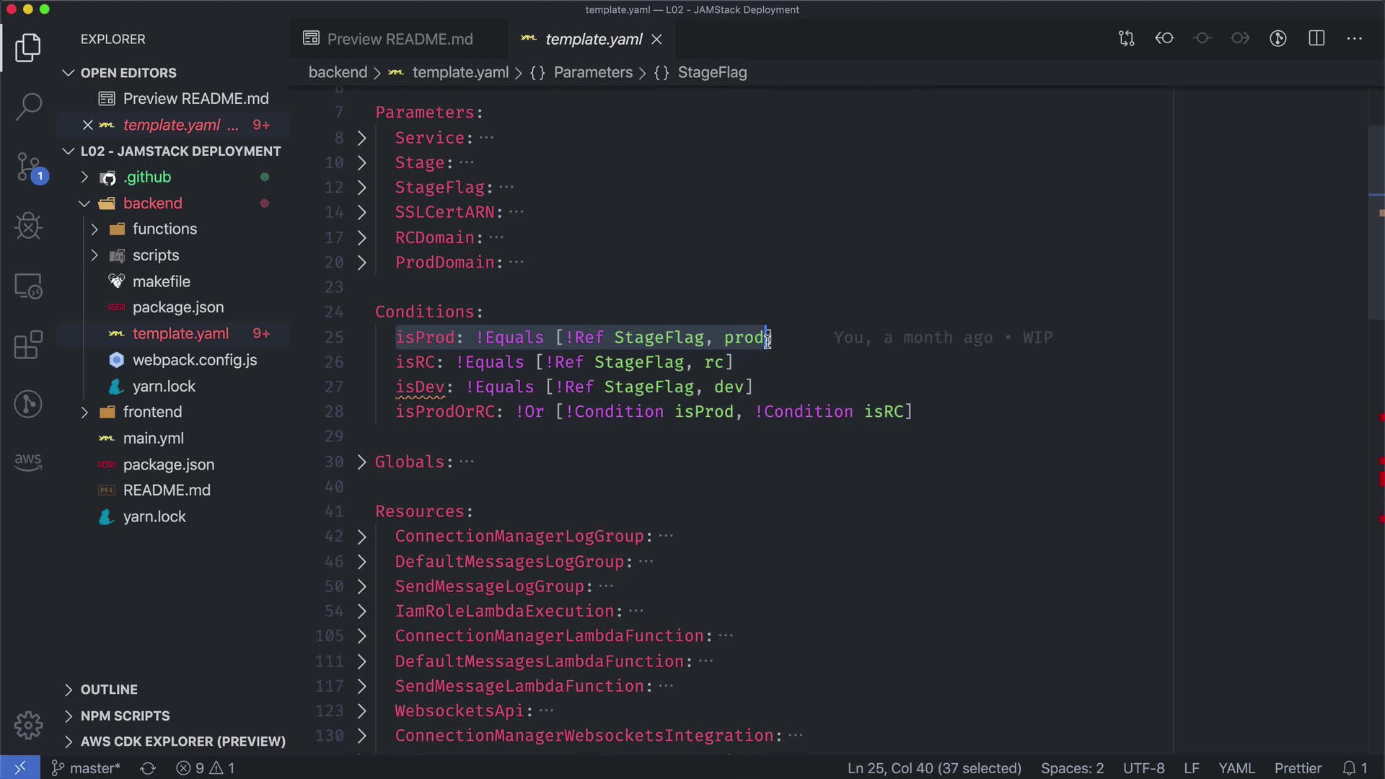Click the YAML language mode selector
Screen dimensions: 1385x779
tap(1236, 768)
